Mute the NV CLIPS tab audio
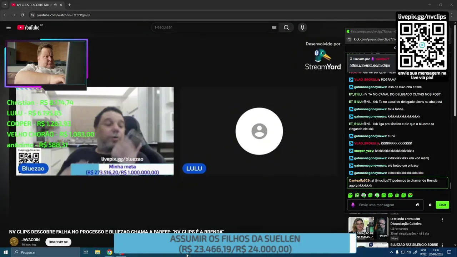The image size is (457, 257). [55, 5]
